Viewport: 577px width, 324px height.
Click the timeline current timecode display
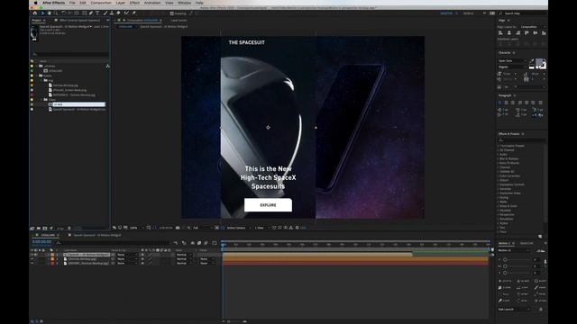[x=42, y=242]
